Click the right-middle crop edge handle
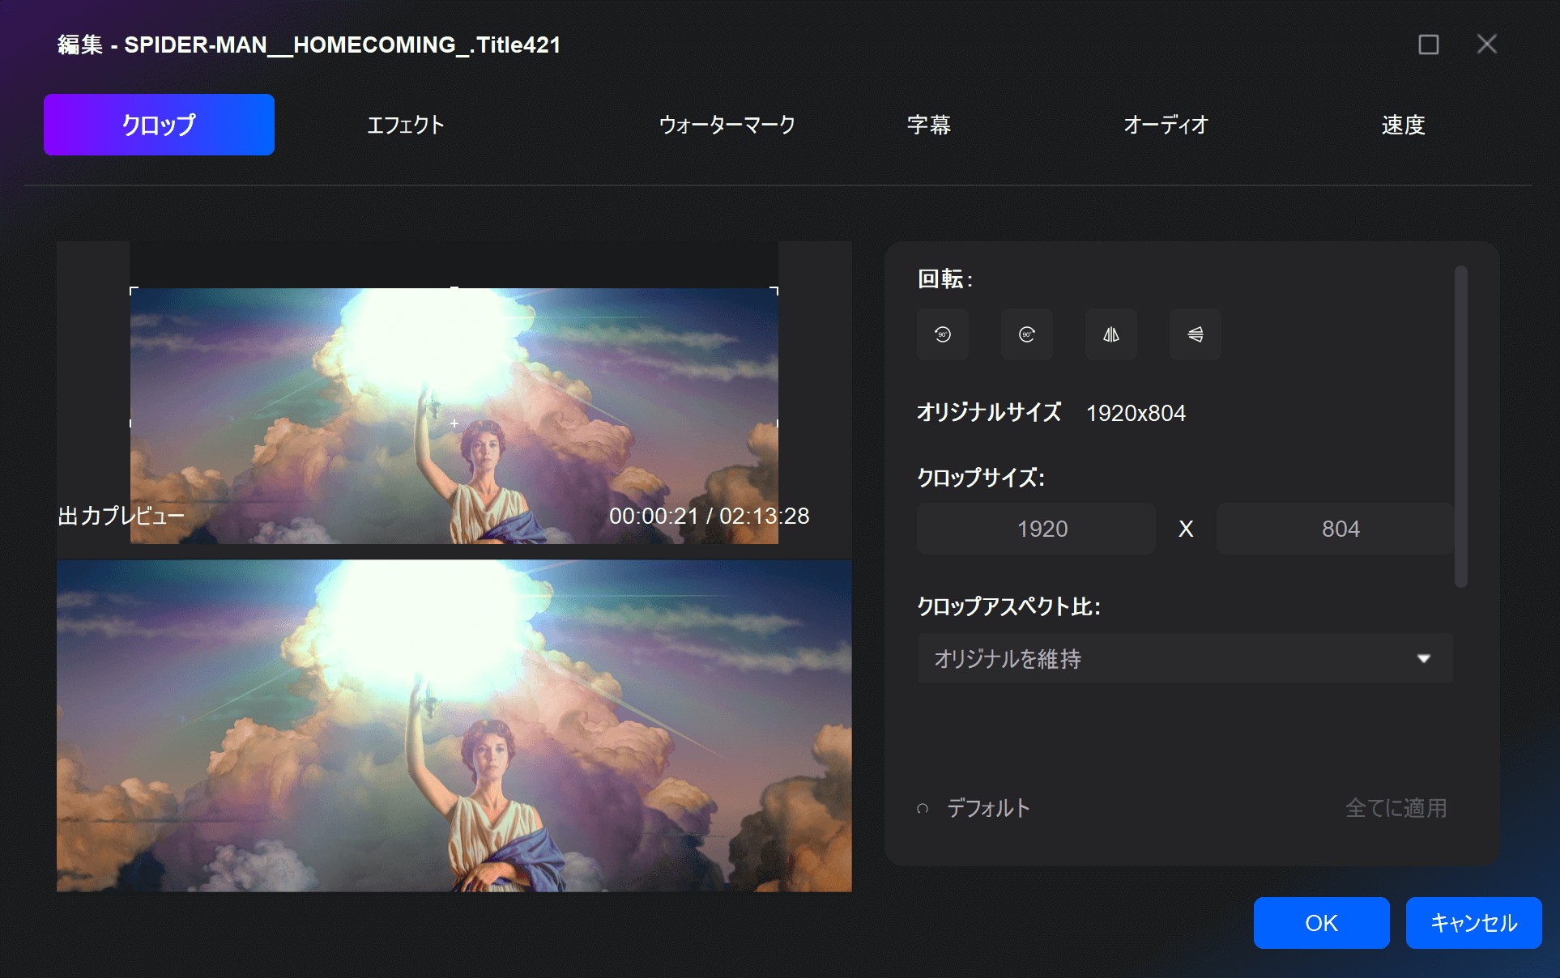The width and height of the screenshot is (1560, 978). pos(778,423)
